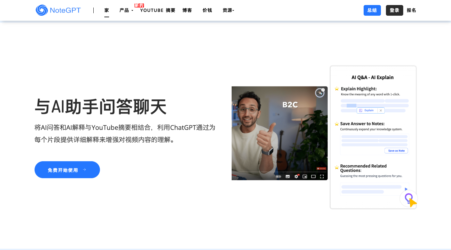451x250 pixels.
Task: Click the 免费开始使用 button
Action: [67, 170]
